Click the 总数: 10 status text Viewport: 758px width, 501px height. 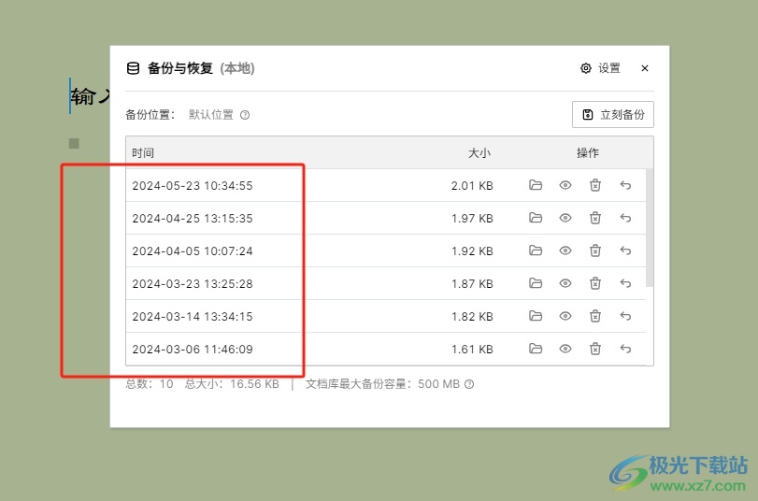click(150, 384)
